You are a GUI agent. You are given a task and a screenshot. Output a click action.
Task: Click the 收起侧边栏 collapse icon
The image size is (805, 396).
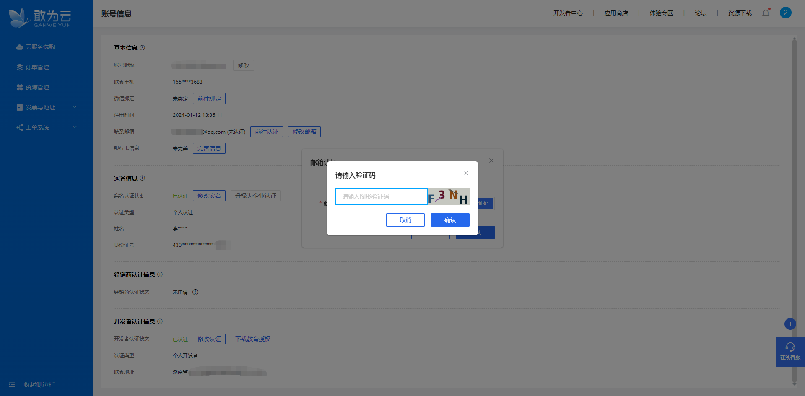pyautogui.click(x=12, y=384)
